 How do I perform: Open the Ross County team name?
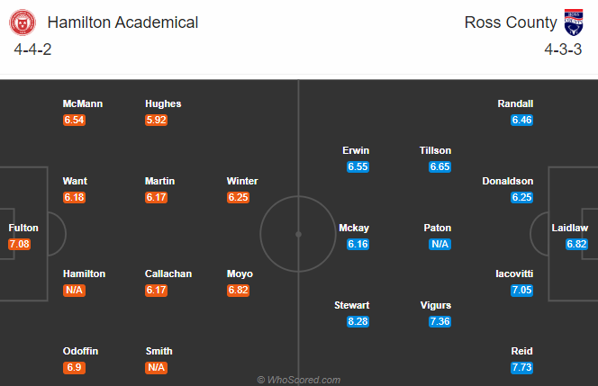coord(511,22)
